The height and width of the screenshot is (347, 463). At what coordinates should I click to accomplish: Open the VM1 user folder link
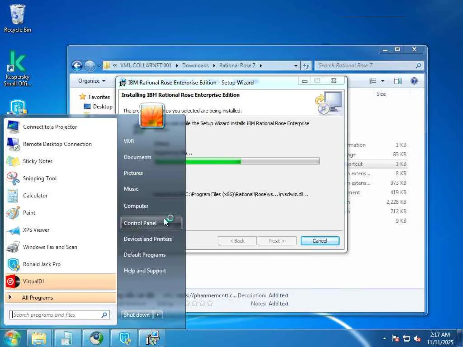[129, 141]
